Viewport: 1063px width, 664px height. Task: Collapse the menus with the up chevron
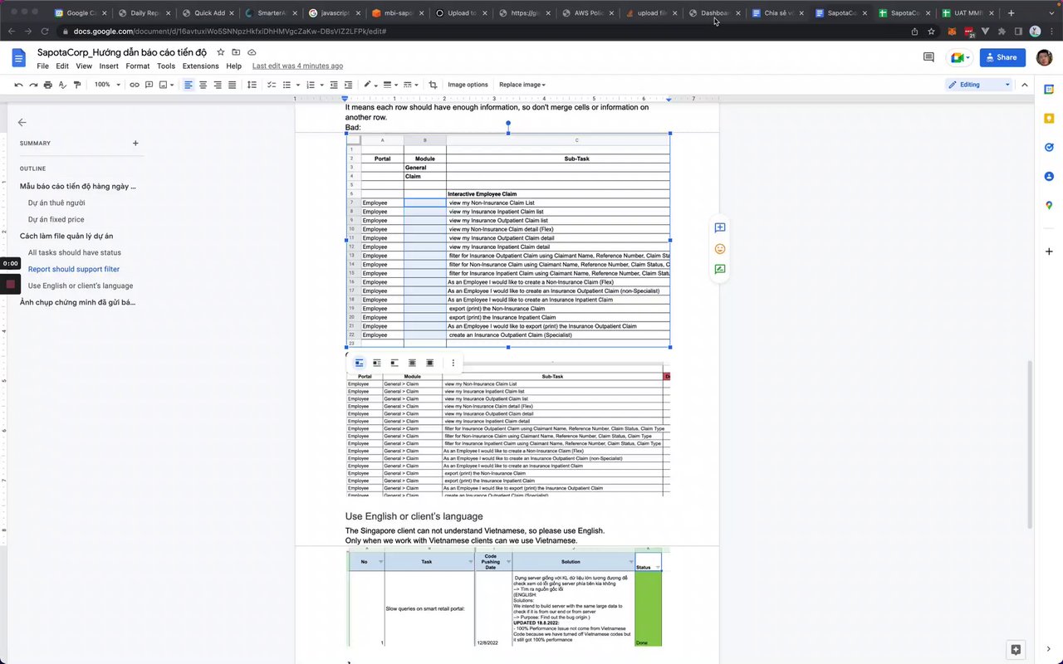click(1025, 85)
